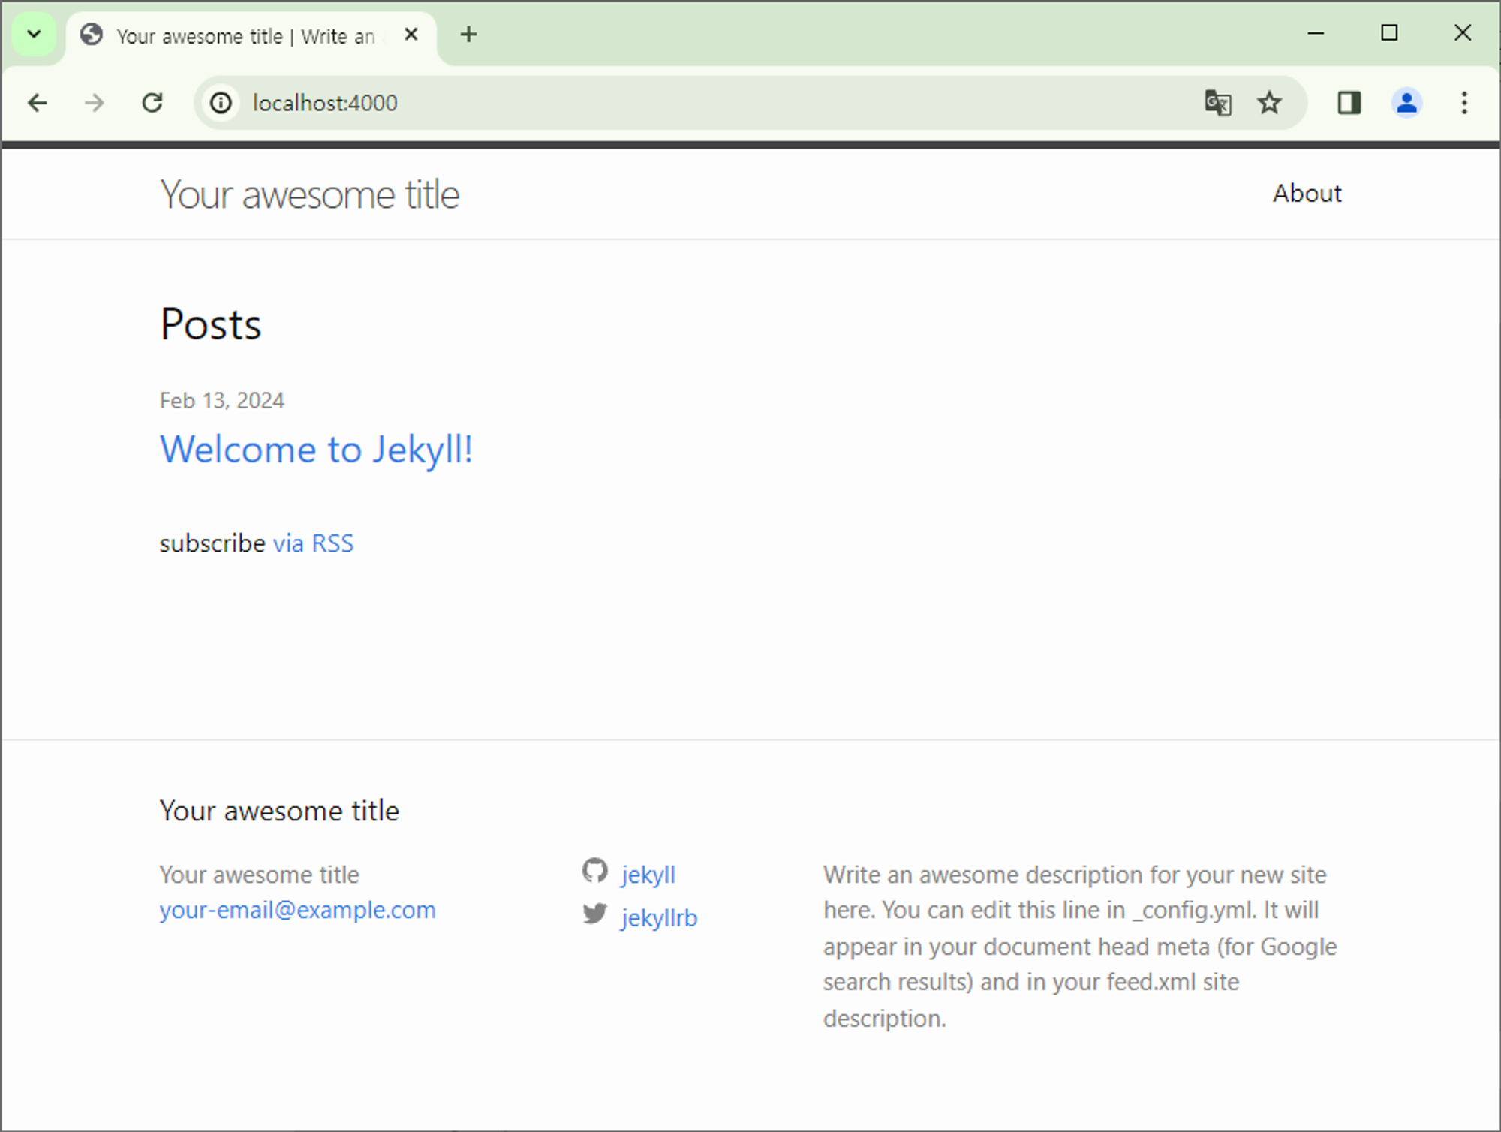The image size is (1501, 1132).
Task: Click the Twitter bird icon
Action: pyautogui.click(x=594, y=914)
